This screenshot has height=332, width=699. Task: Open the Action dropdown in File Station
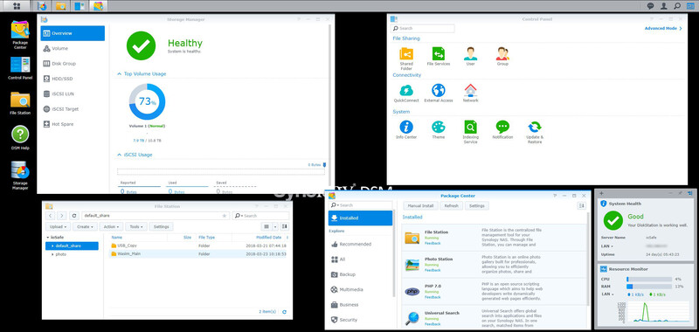(111, 227)
